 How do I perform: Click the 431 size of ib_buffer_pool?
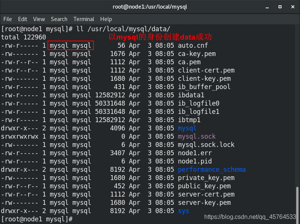click(119, 87)
